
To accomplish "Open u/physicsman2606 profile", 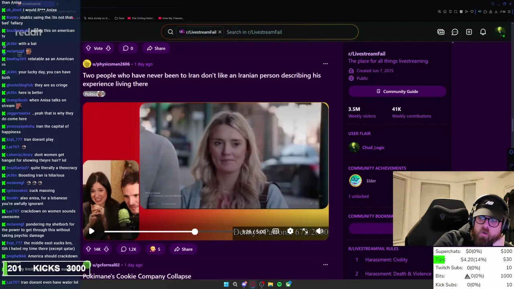I will point(111,64).
